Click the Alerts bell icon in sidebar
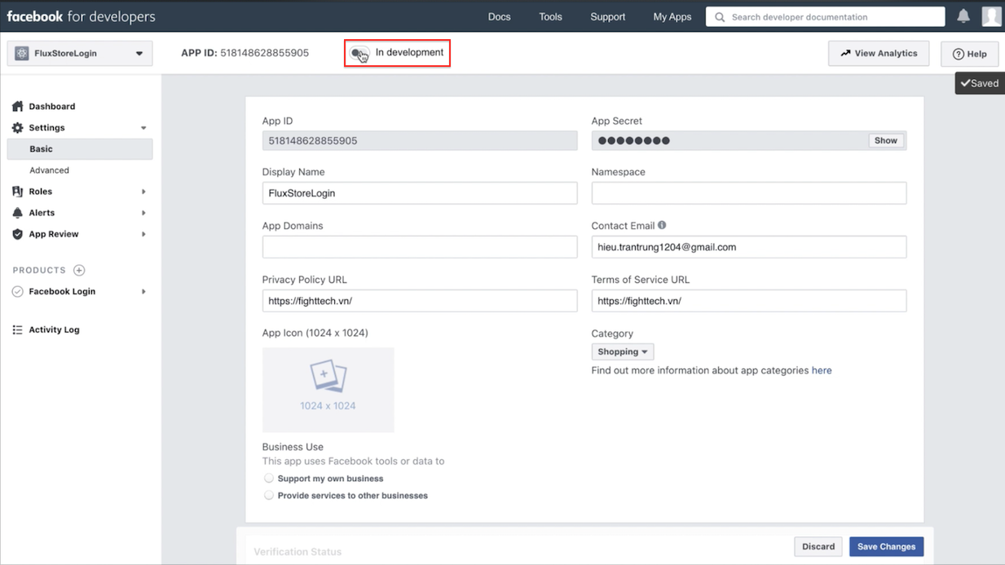This screenshot has width=1005, height=565. [18, 213]
